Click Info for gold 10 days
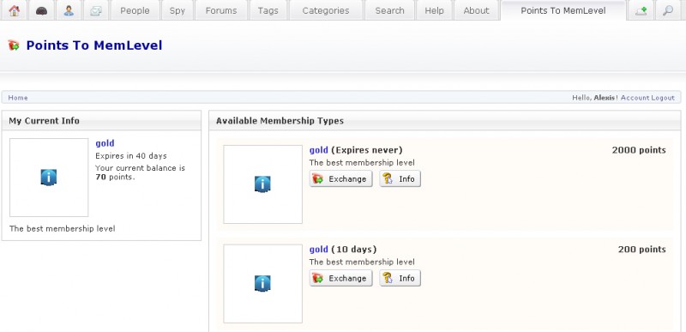 click(x=400, y=278)
